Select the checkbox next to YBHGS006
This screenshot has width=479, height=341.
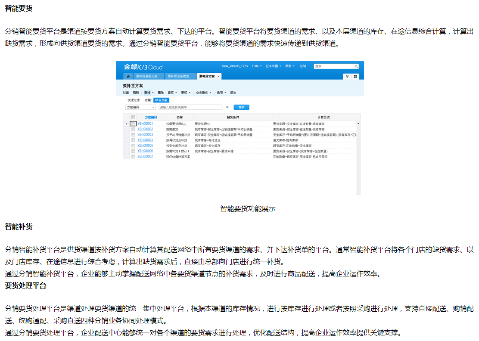(x=133, y=151)
